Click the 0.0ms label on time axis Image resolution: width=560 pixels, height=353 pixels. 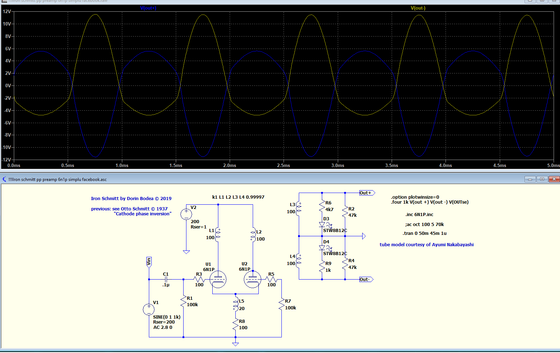click(14, 166)
